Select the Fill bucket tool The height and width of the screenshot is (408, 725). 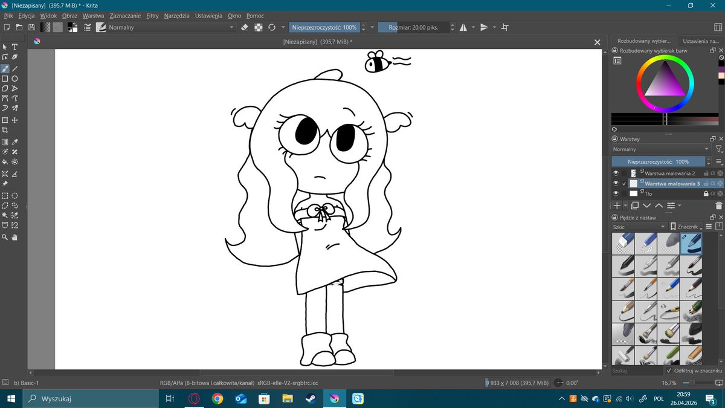(5, 161)
